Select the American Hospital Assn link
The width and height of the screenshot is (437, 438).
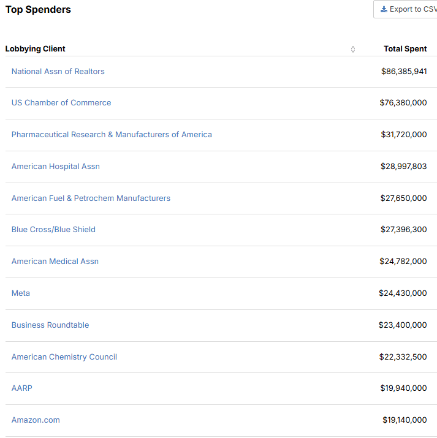coord(56,166)
